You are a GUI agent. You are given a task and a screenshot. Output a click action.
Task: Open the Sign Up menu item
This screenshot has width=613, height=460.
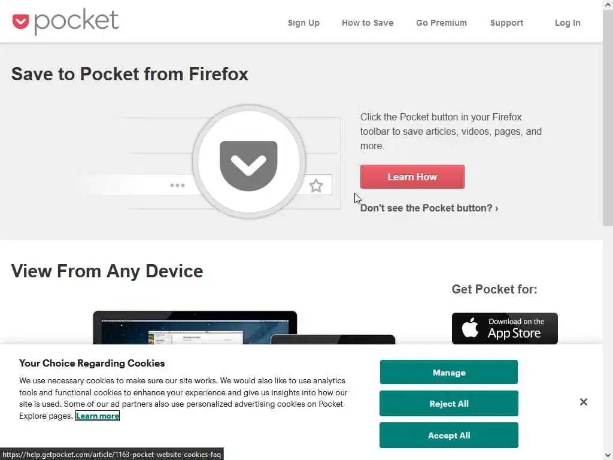pos(304,23)
